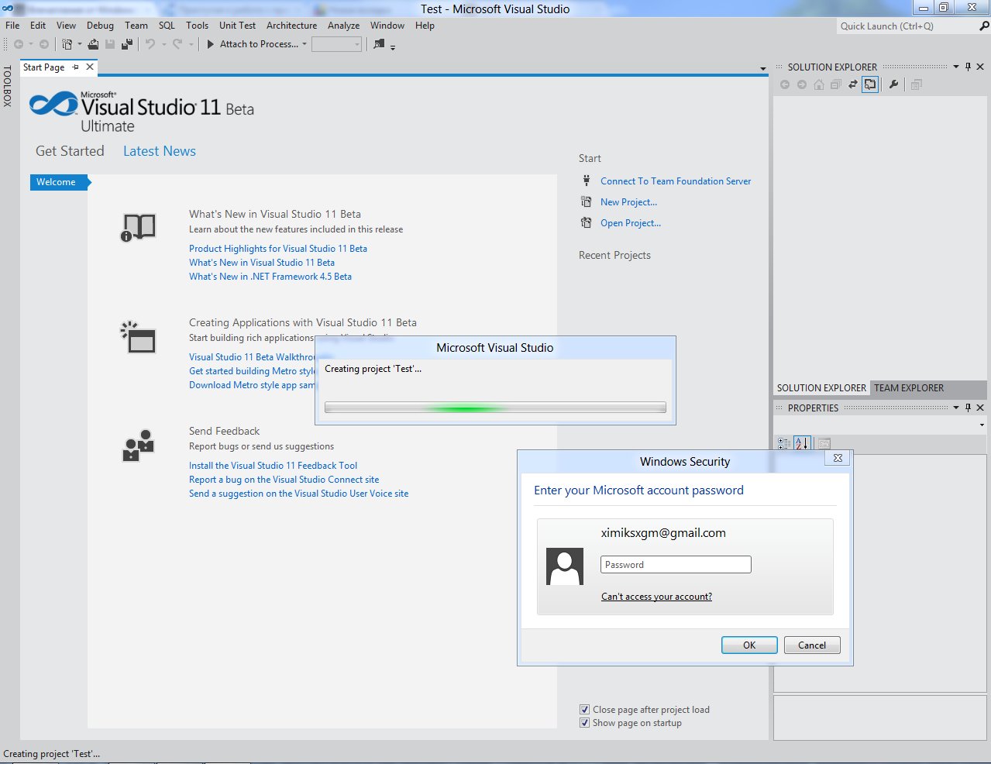Click the New Project toolbar icon
Image resolution: width=991 pixels, height=764 pixels.
click(x=67, y=44)
